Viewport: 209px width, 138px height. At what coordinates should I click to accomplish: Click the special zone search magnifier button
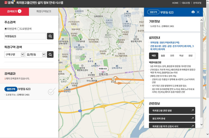[50, 54]
